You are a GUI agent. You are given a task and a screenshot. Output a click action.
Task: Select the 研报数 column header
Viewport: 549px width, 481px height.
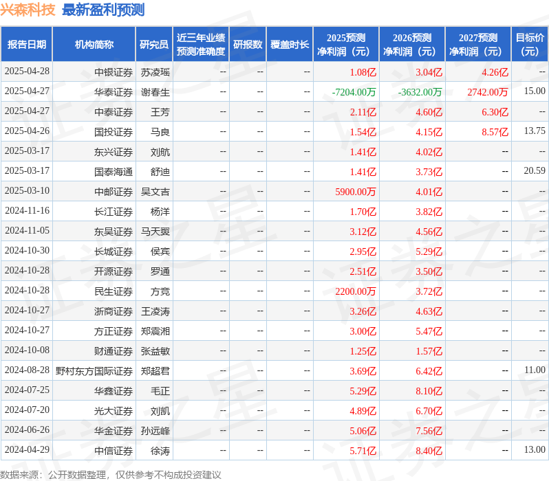248,45
